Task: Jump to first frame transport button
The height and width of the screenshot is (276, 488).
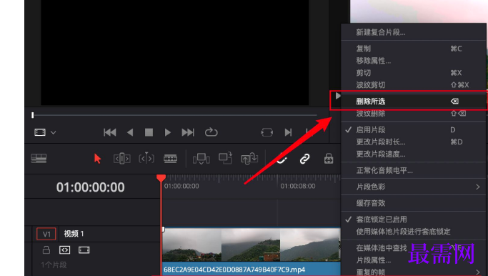Action: tap(110, 132)
